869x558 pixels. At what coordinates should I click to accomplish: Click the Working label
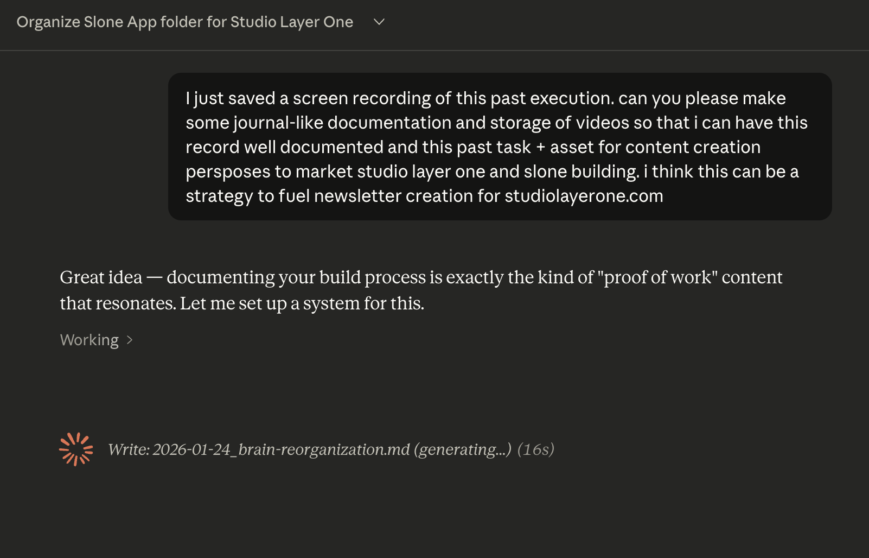(89, 340)
